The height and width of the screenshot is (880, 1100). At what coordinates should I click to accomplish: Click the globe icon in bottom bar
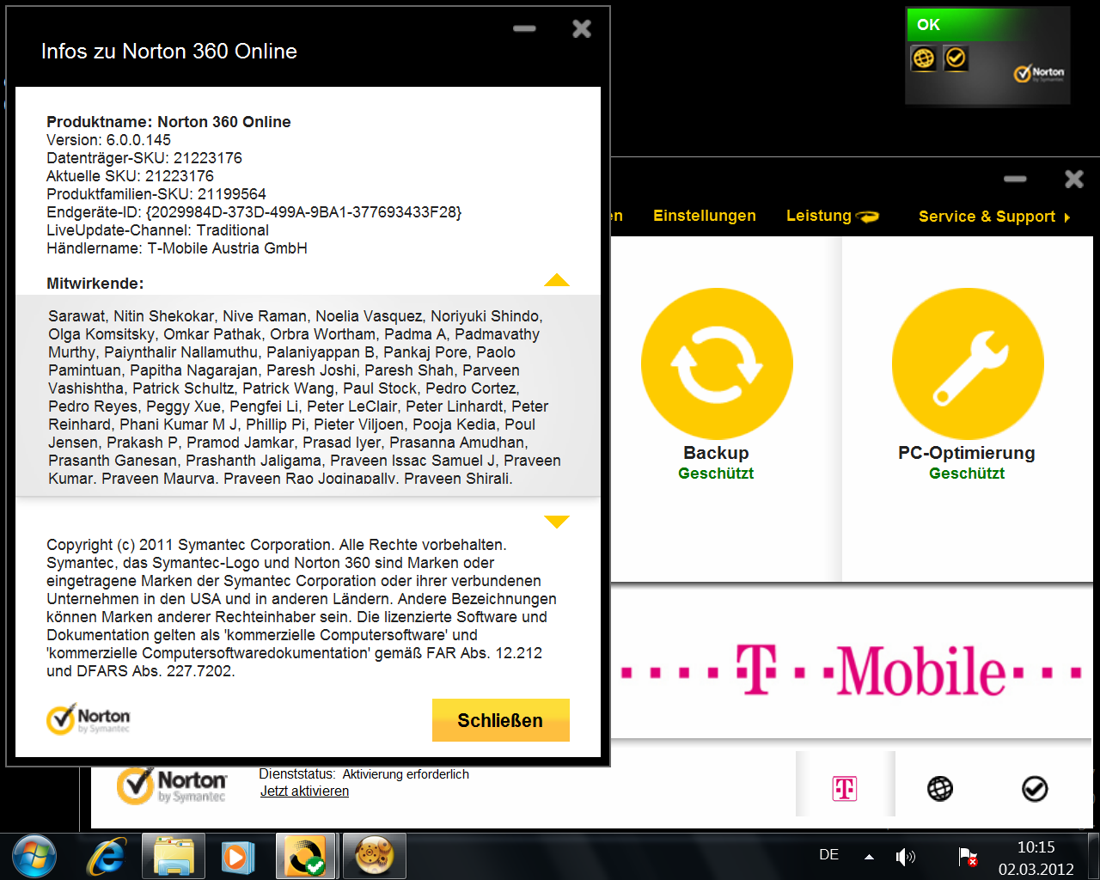click(940, 788)
